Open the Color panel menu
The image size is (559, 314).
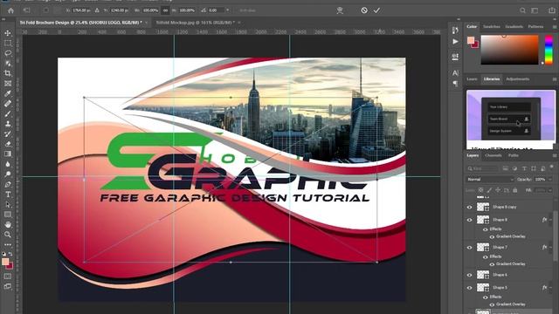click(x=555, y=27)
